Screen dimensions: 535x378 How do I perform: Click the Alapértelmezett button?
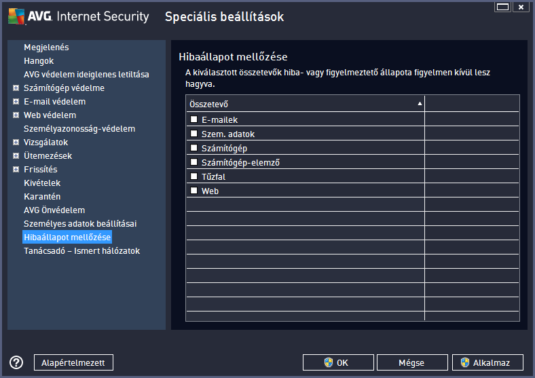coord(73,362)
